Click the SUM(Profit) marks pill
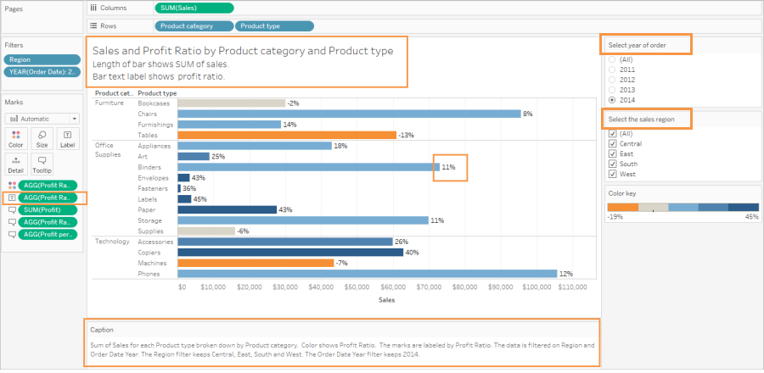 (x=48, y=210)
